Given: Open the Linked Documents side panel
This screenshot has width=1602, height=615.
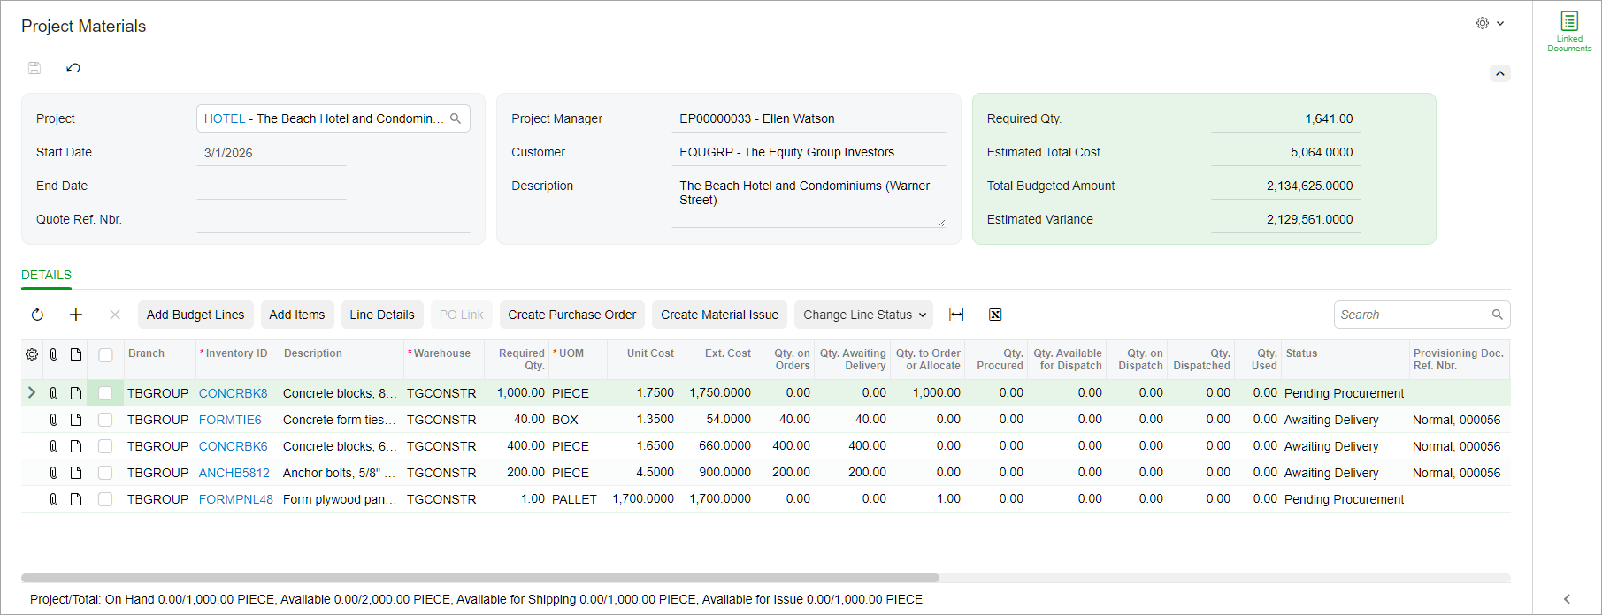Looking at the screenshot, I should 1569,31.
